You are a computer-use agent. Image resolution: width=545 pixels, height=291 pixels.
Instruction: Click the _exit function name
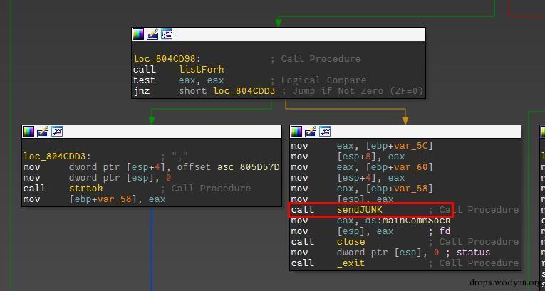point(351,263)
